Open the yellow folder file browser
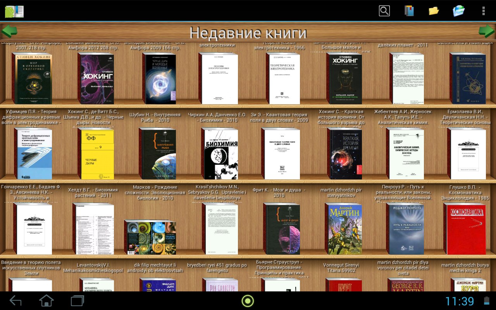The width and height of the screenshot is (496, 310). pyautogui.click(x=434, y=10)
